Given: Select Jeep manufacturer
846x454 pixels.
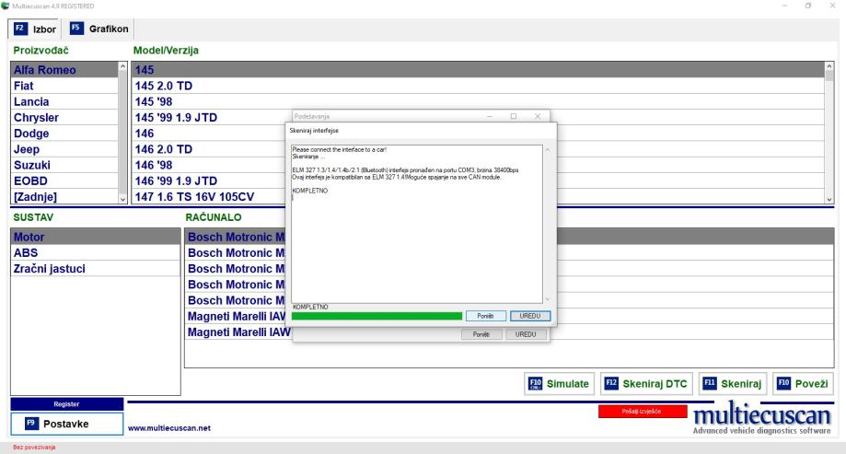Looking at the screenshot, I should [x=64, y=149].
